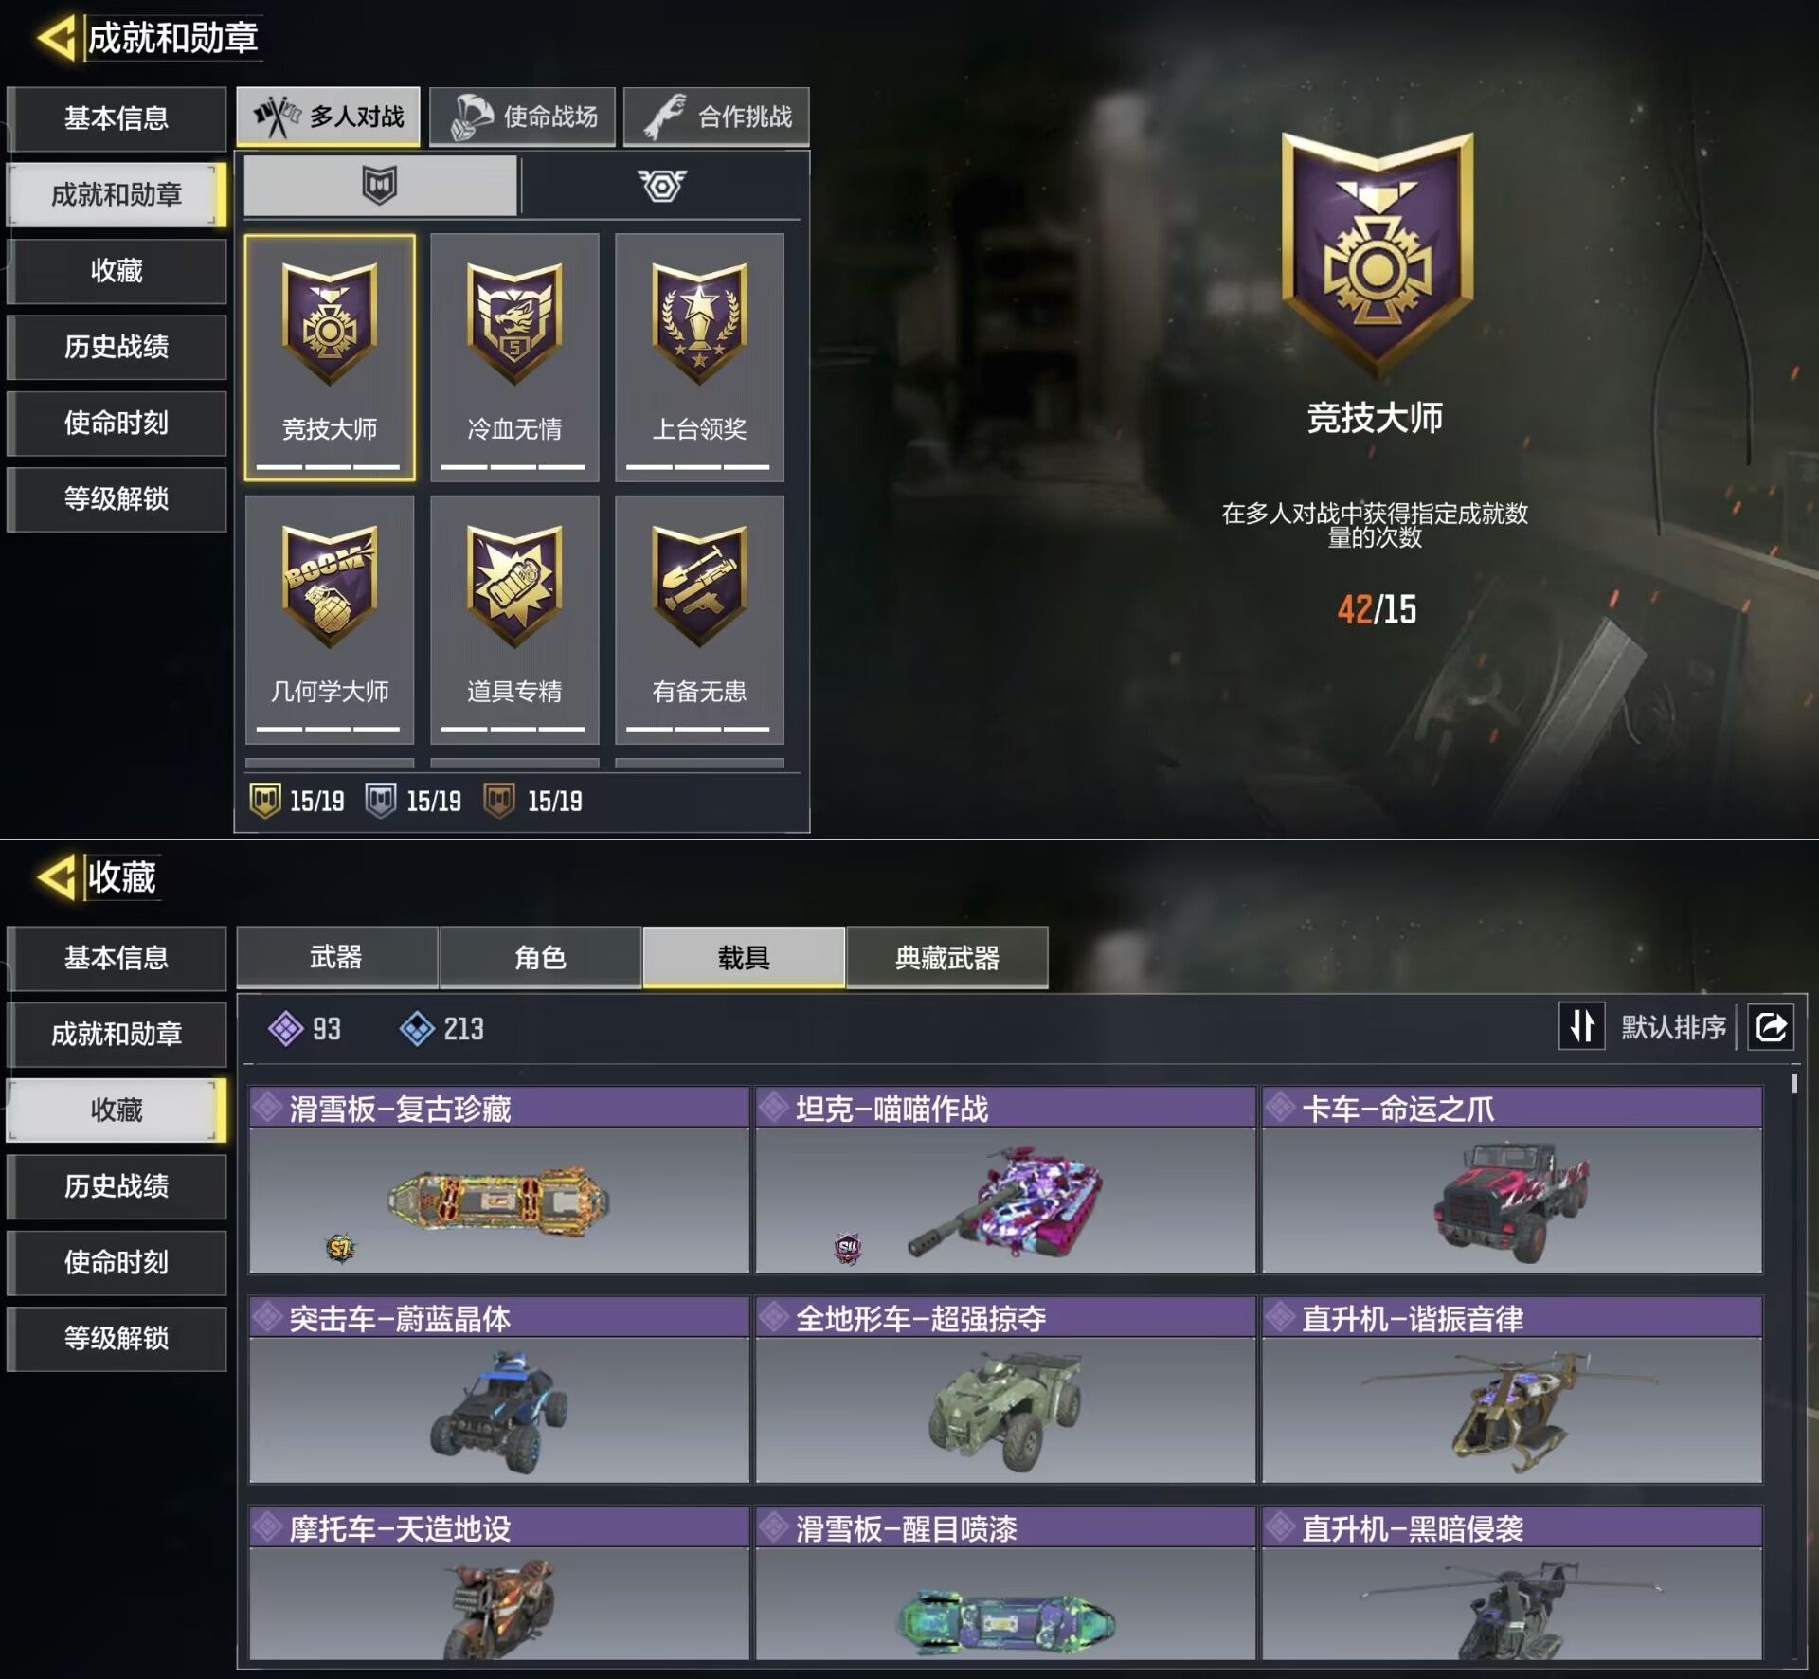This screenshot has width=1819, height=1679.
Task: Switch to the 使命战场 tab
Action: [x=523, y=117]
